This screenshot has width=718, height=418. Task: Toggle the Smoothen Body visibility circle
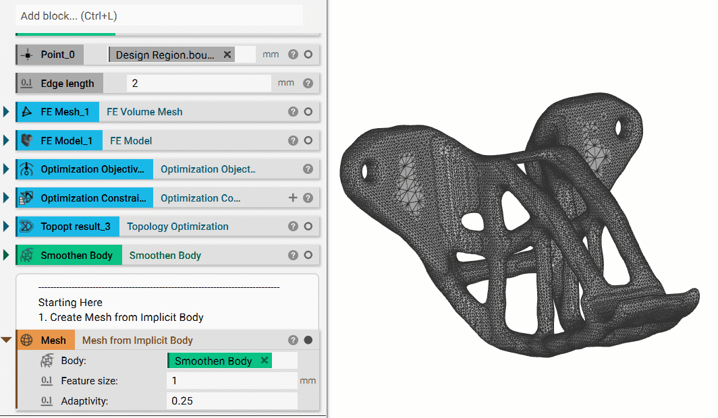tap(309, 255)
